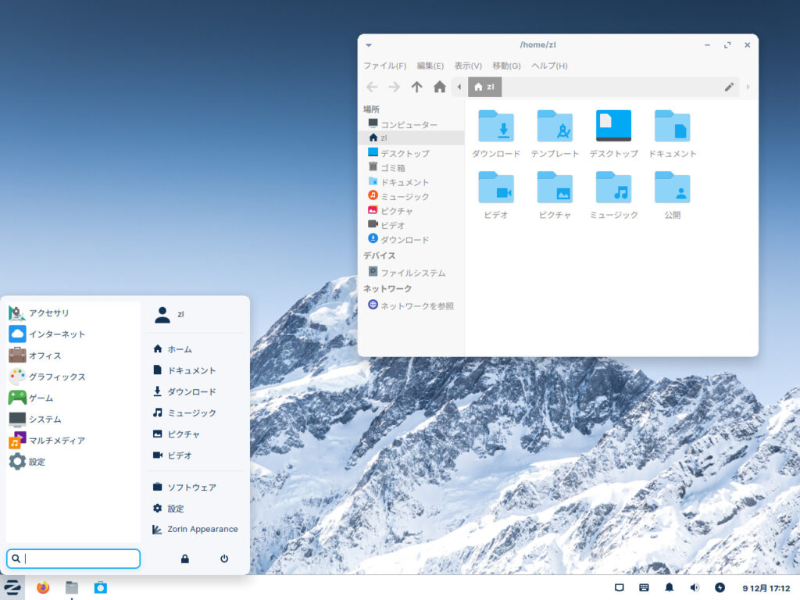Open the 編集(E) menu
This screenshot has width=800, height=600.
tap(430, 66)
